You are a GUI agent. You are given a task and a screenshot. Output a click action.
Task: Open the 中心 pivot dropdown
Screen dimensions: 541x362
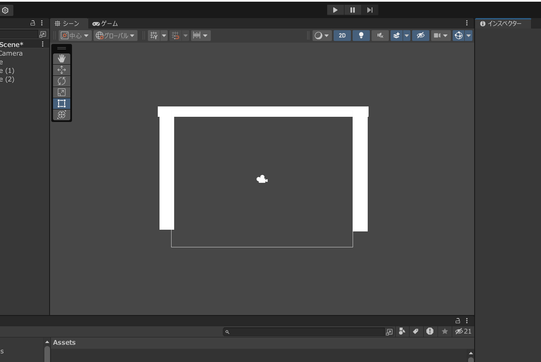(75, 36)
